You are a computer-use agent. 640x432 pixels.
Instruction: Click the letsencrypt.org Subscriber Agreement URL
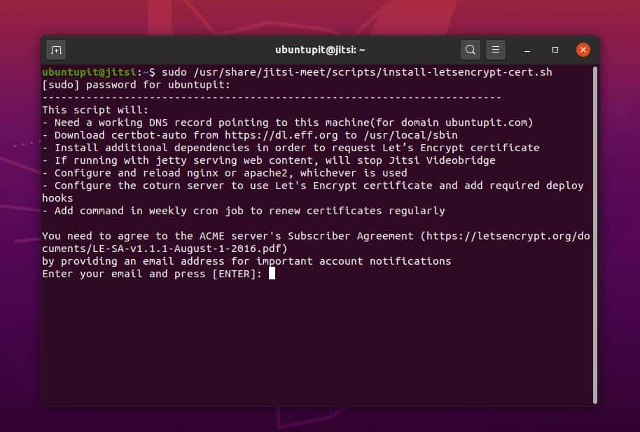[316, 242]
